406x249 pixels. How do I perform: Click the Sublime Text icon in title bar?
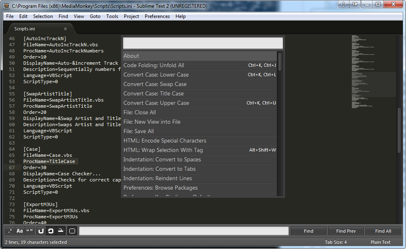7,6
